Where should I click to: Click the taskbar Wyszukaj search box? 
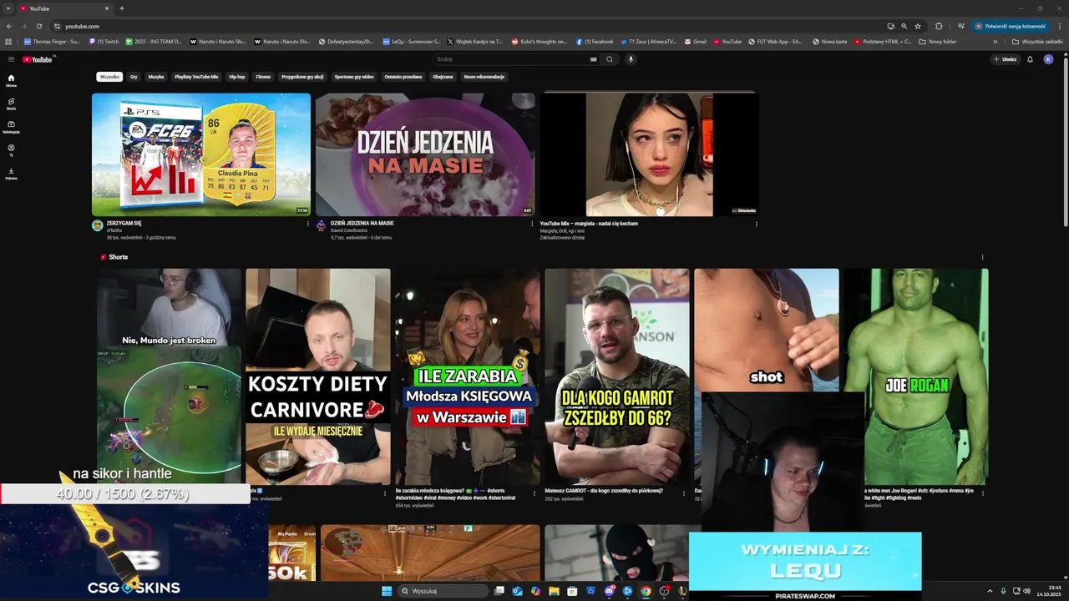[442, 591]
